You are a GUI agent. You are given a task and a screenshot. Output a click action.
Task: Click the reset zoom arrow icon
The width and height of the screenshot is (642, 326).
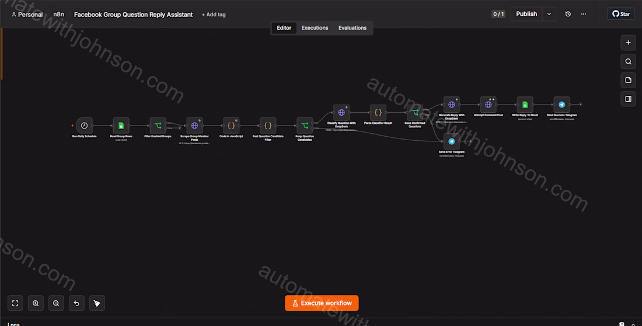pos(76,303)
